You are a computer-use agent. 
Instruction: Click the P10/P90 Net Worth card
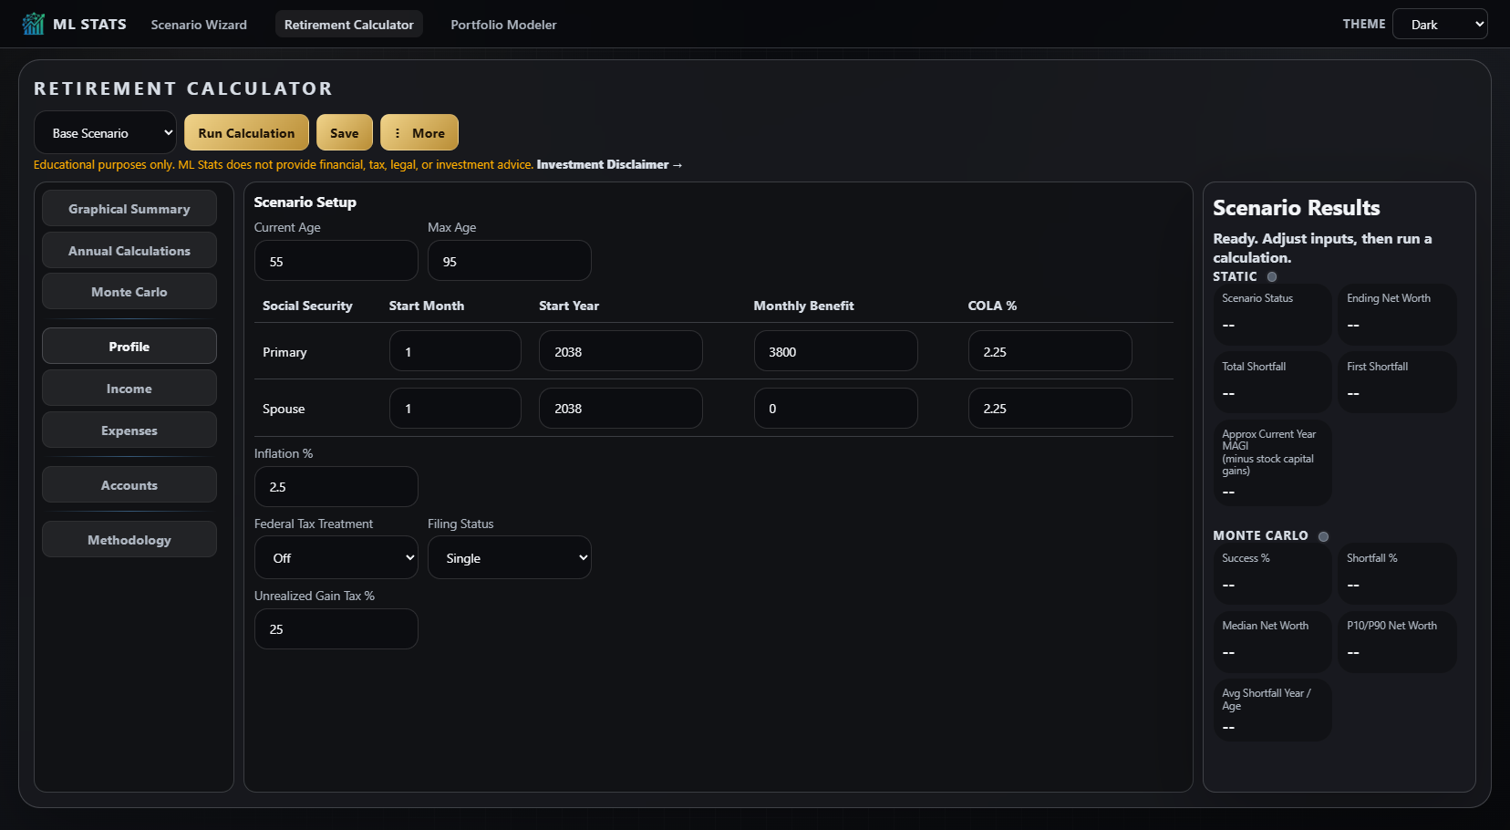[1397, 642]
